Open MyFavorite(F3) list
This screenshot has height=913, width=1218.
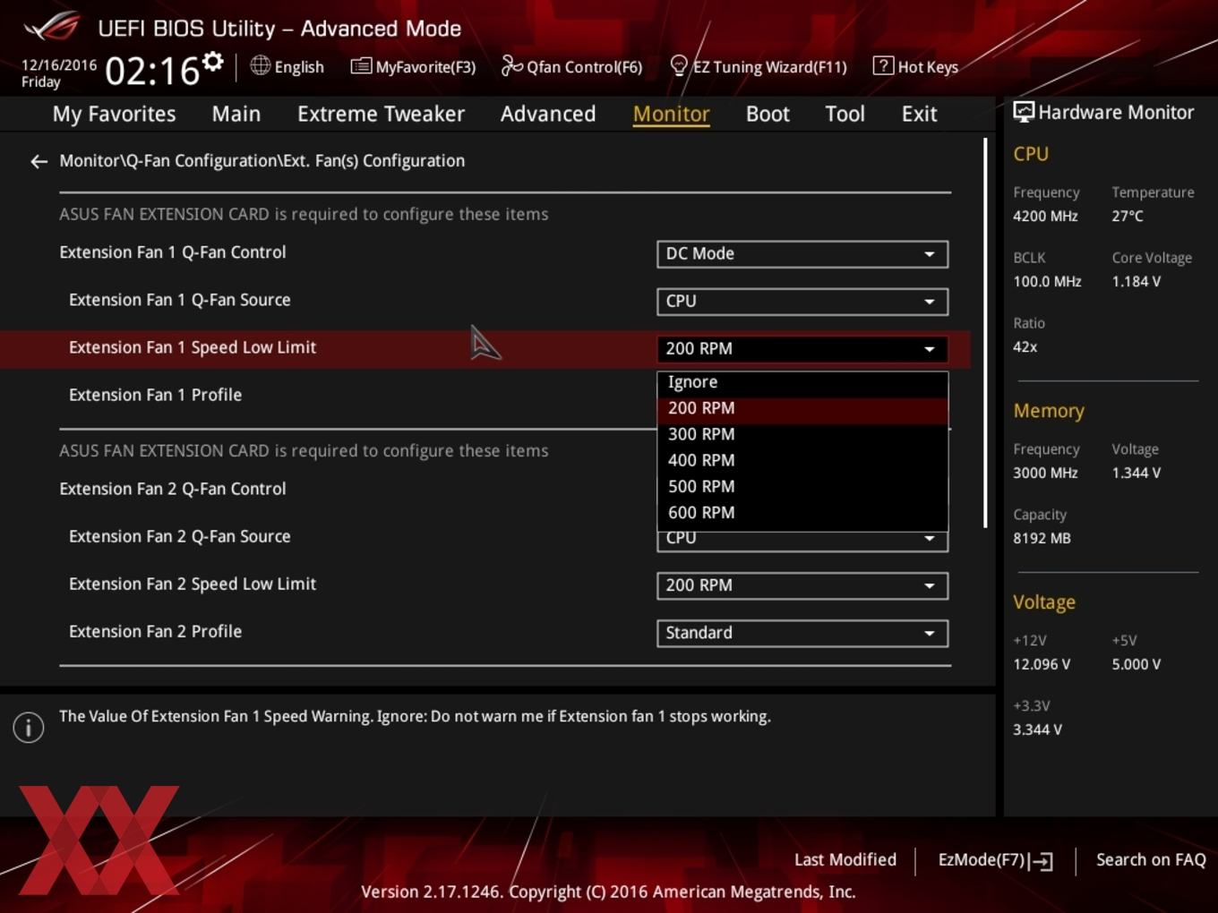413,66
